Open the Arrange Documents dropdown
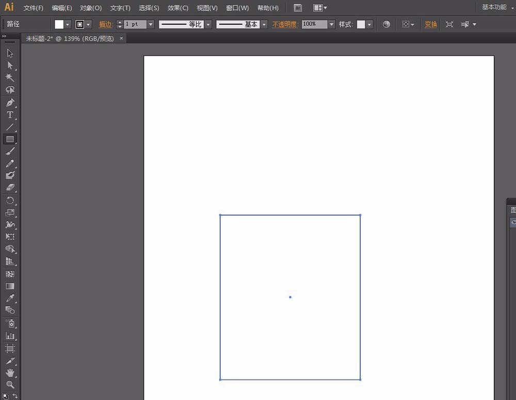This screenshot has width=516, height=400. (320, 8)
